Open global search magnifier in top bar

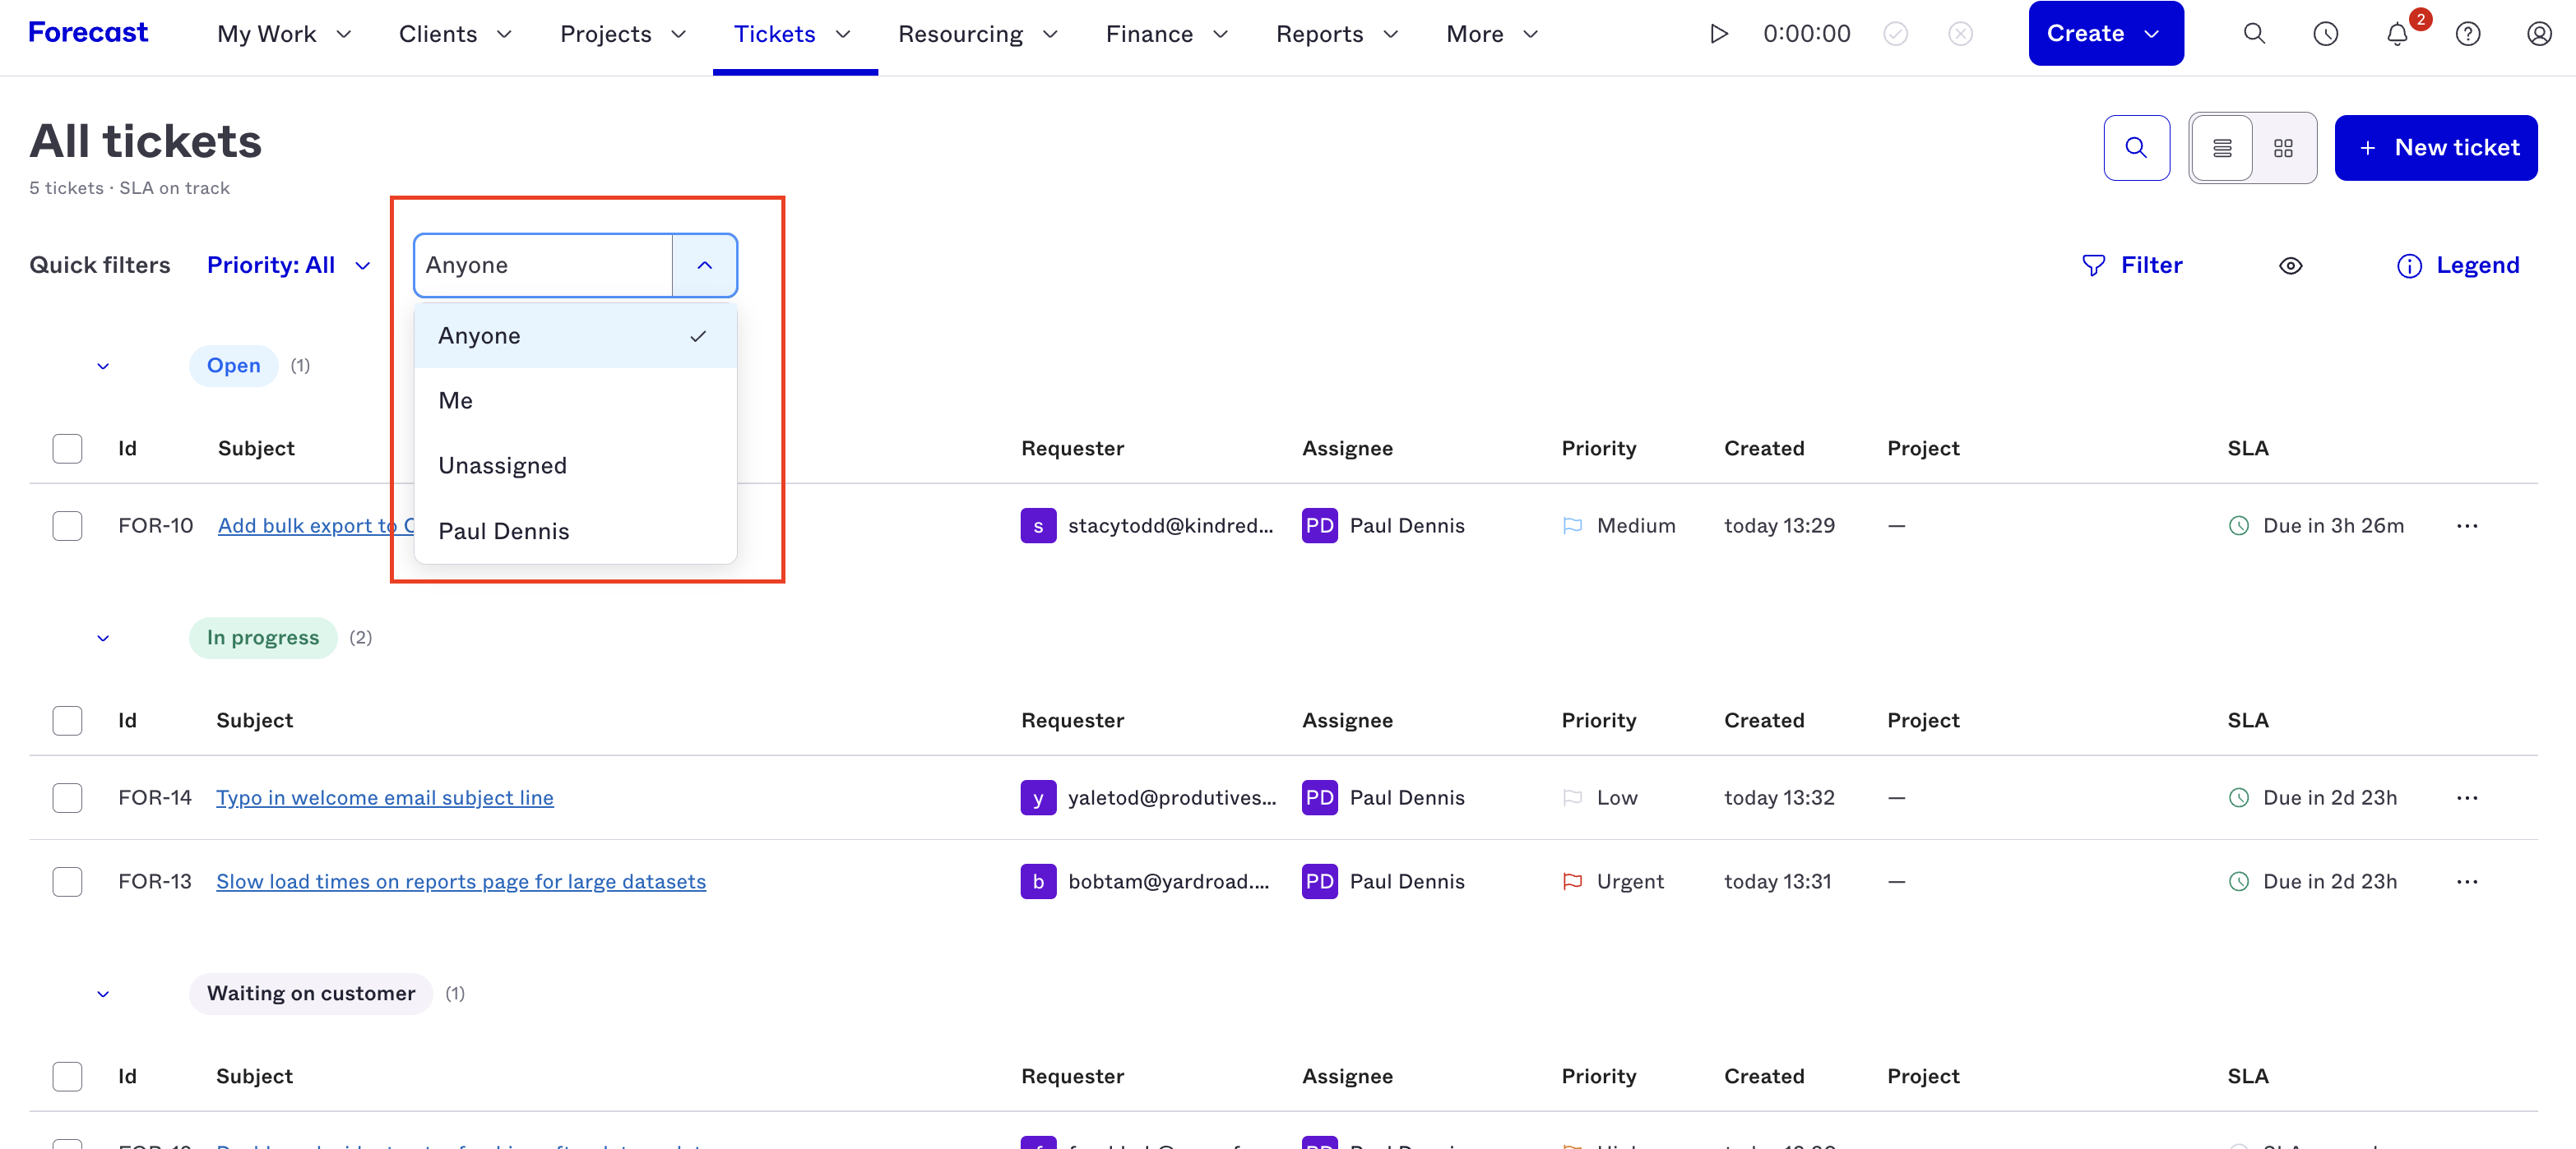click(x=2254, y=34)
